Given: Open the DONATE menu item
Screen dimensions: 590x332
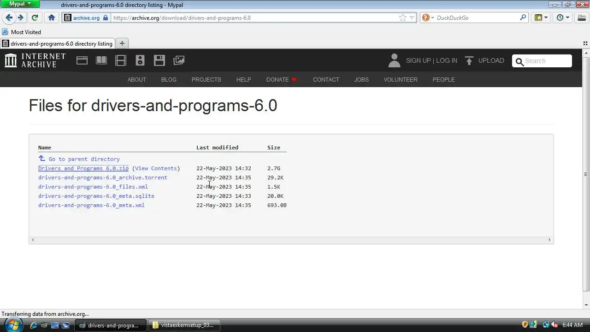Looking at the screenshot, I should 281,79.
